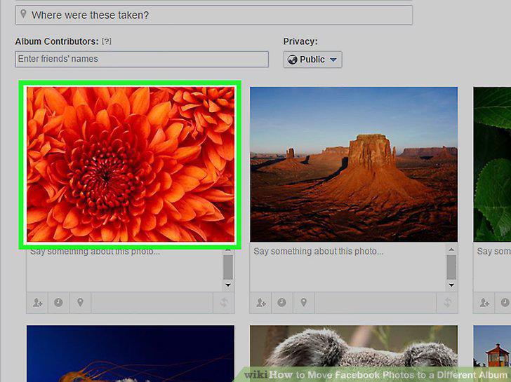Click the globe icon in the Privacy button
511x382 pixels.
click(x=292, y=60)
